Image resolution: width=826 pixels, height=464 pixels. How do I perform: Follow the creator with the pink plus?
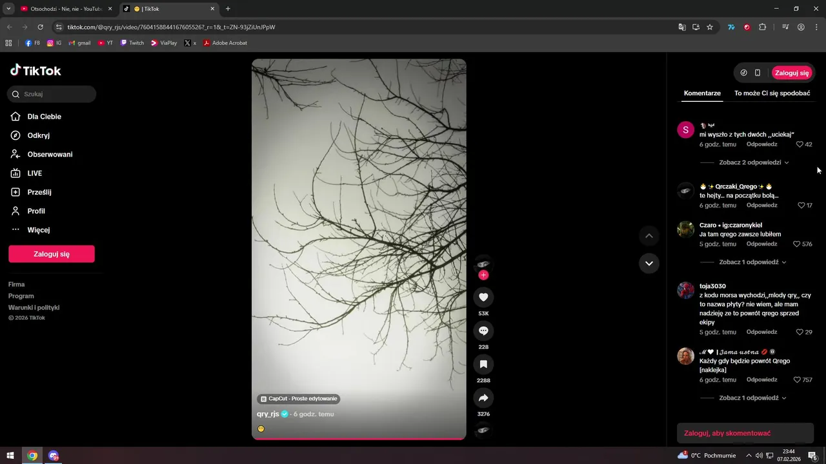(483, 275)
